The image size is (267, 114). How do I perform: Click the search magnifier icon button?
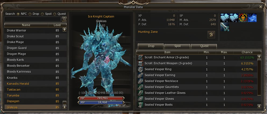click(x=64, y=19)
